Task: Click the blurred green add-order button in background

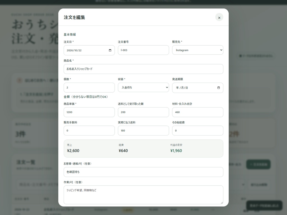Action: [x=258, y=164]
